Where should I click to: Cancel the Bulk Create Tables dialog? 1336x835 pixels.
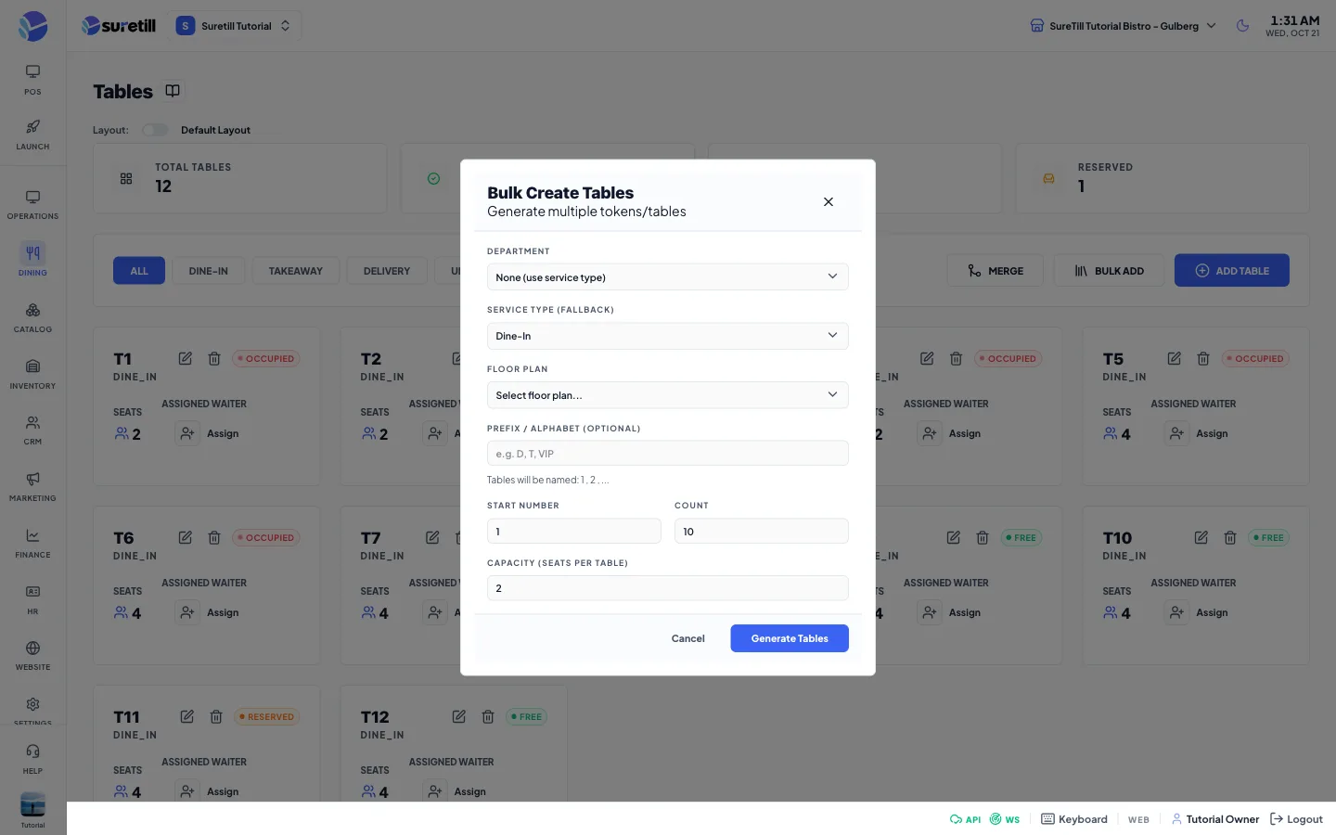click(688, 638)
